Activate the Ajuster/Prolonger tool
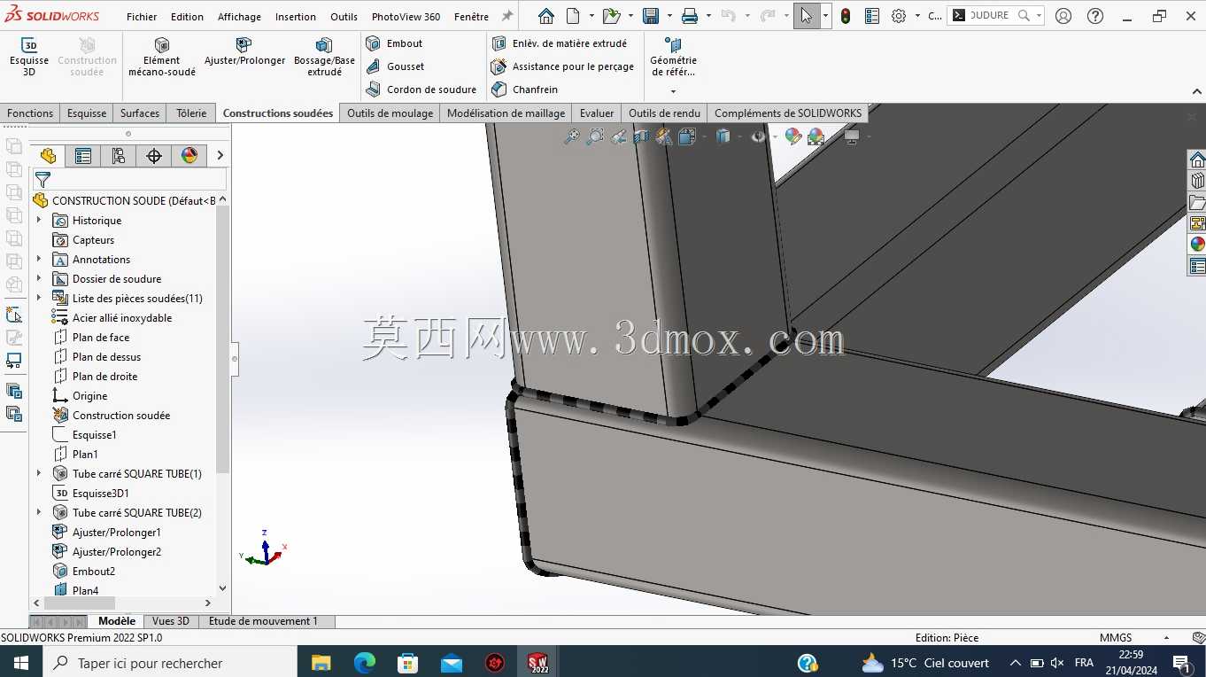 244,51
